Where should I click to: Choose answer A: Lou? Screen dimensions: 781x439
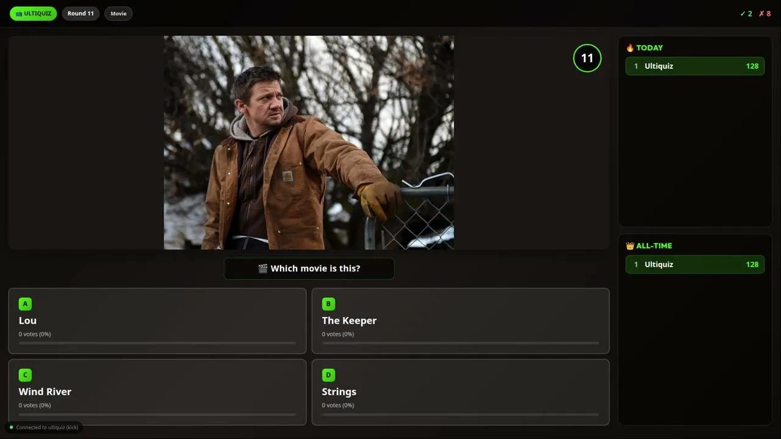157,321
